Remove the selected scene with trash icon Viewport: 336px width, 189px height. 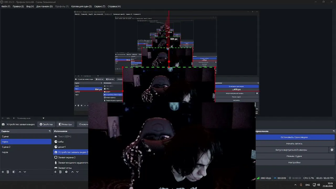[8, 172]
